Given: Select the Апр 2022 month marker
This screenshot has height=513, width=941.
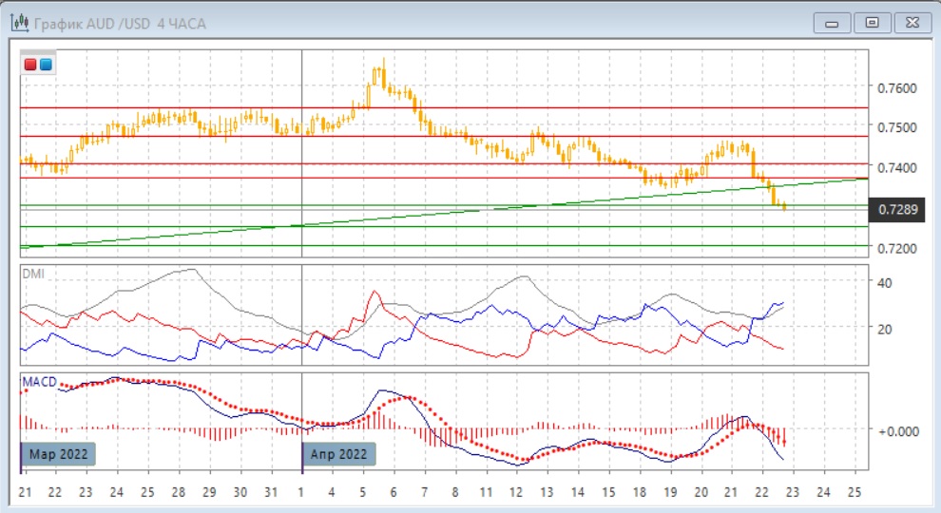Looking at the screenshot, I should 339,454.
